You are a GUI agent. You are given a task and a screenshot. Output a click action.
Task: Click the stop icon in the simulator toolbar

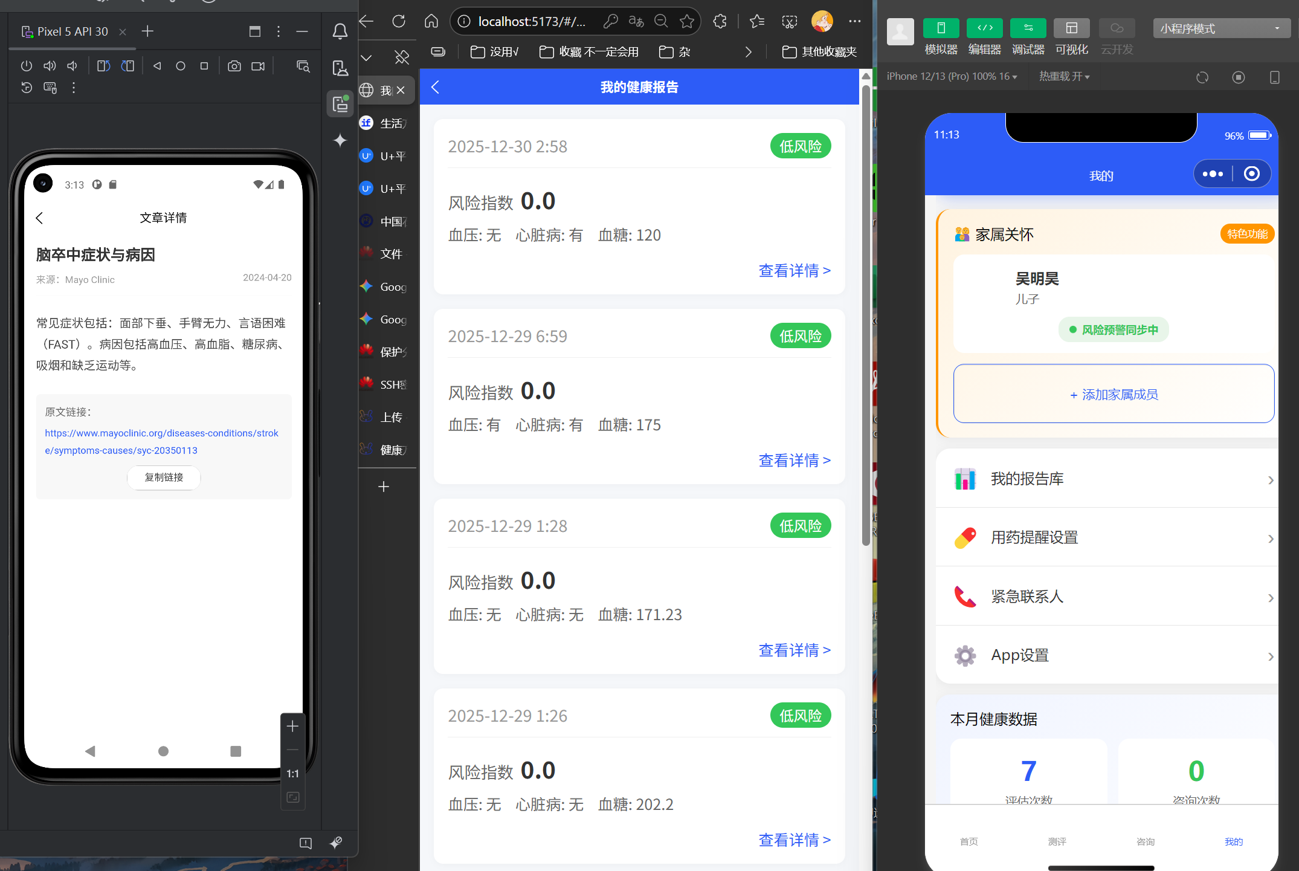(x=1238, y=77)
